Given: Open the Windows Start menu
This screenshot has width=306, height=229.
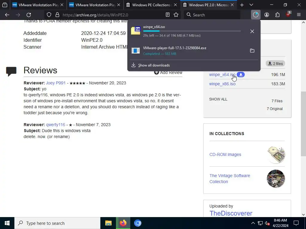Looking at the screenshot, I should click(x=7, y=223).
